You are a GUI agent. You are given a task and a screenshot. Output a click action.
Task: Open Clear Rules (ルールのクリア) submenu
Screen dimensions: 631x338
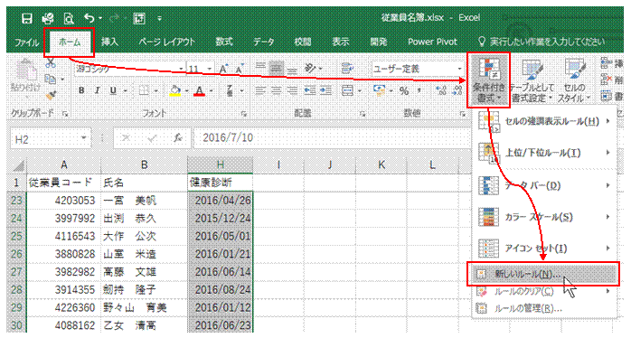[x=544, y=291]
